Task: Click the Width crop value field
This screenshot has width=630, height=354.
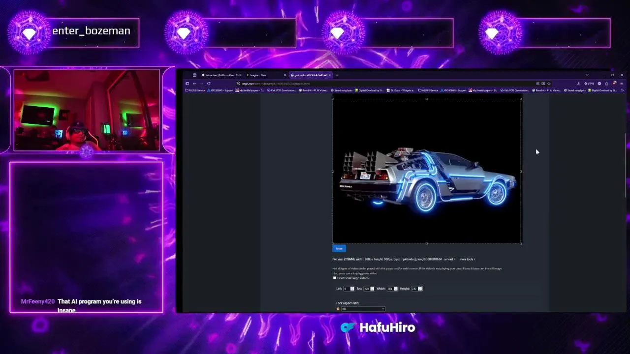Action: 390,289
